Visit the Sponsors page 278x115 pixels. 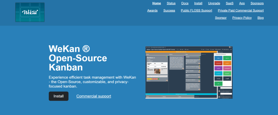click(x=257, y=4)
